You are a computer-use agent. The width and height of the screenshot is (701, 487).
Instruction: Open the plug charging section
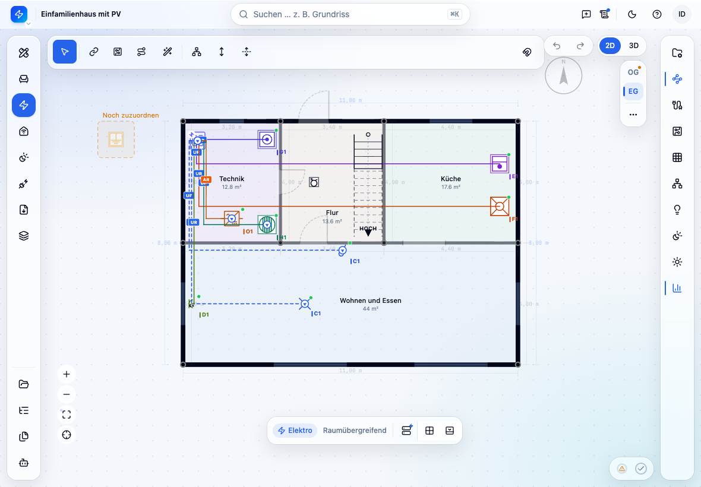point(24,184)
